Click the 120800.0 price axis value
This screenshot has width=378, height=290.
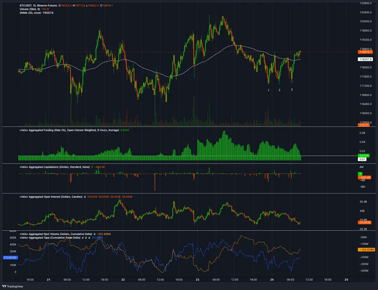[x=365, y=3]
